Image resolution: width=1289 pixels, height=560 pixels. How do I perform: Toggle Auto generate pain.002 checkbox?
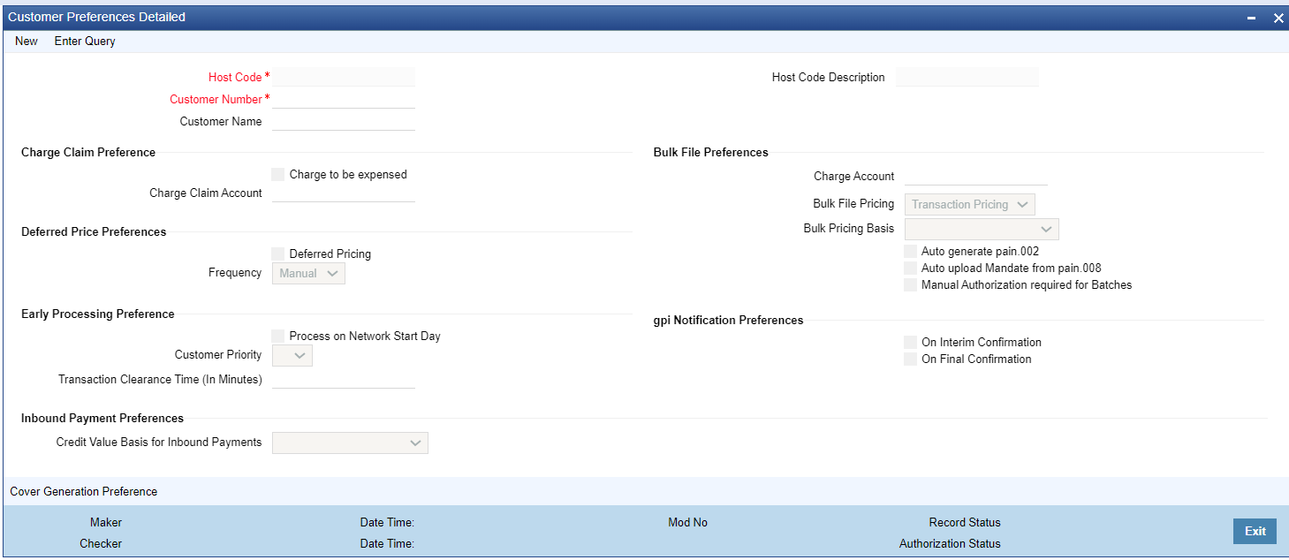coord(911,252)
